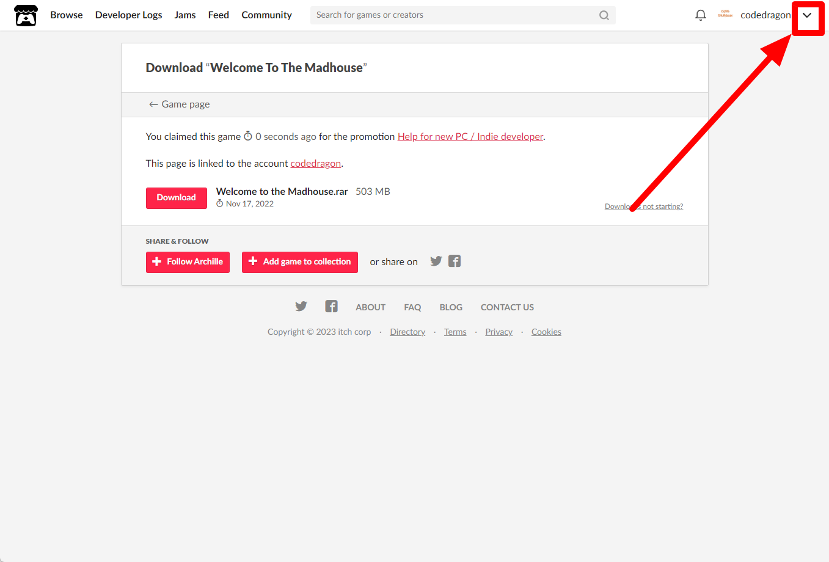Add game to collection
Image resolution: width=829 pixels, height=562 pixels.
(300, 262)
